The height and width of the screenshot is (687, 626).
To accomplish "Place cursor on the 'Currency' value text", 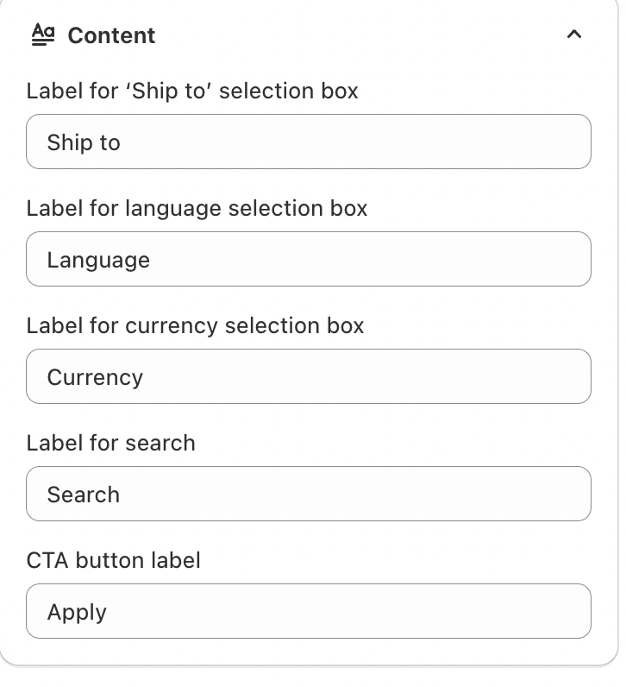I will click(95, 377).
